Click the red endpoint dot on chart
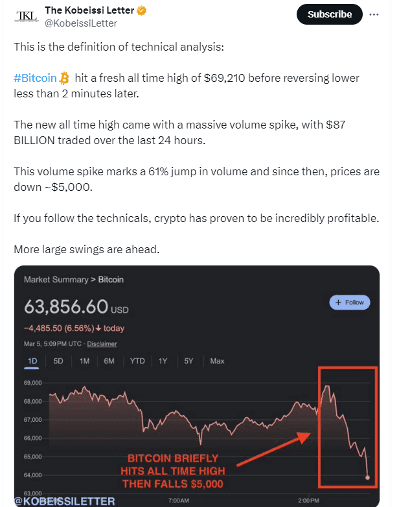This screenshot has width=399, height=507. (367, 477)
